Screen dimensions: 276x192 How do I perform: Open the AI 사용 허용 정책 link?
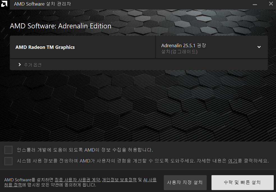coord(150,180)
